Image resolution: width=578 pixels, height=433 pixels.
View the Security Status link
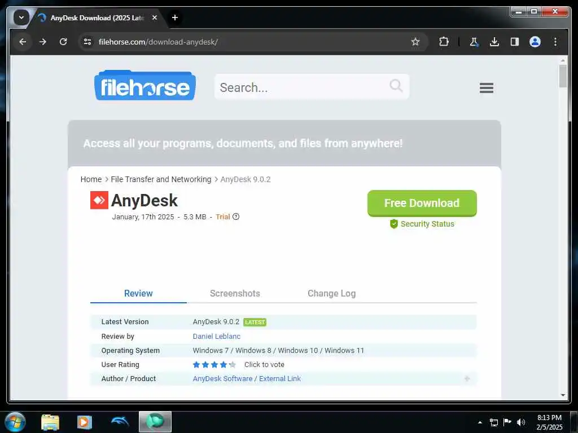click(x=427, y=224)
